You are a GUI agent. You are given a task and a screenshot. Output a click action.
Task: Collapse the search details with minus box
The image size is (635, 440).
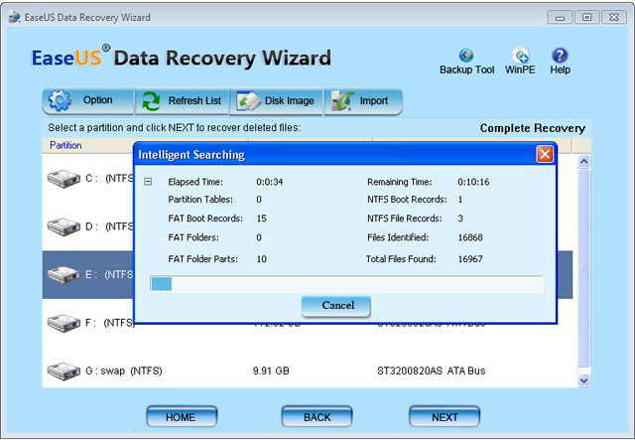148,182
